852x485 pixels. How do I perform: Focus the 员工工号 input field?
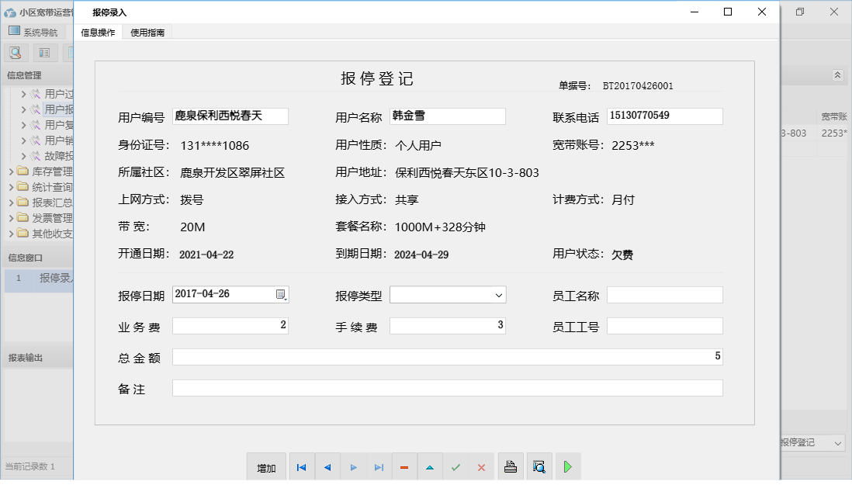click(664, 326)
